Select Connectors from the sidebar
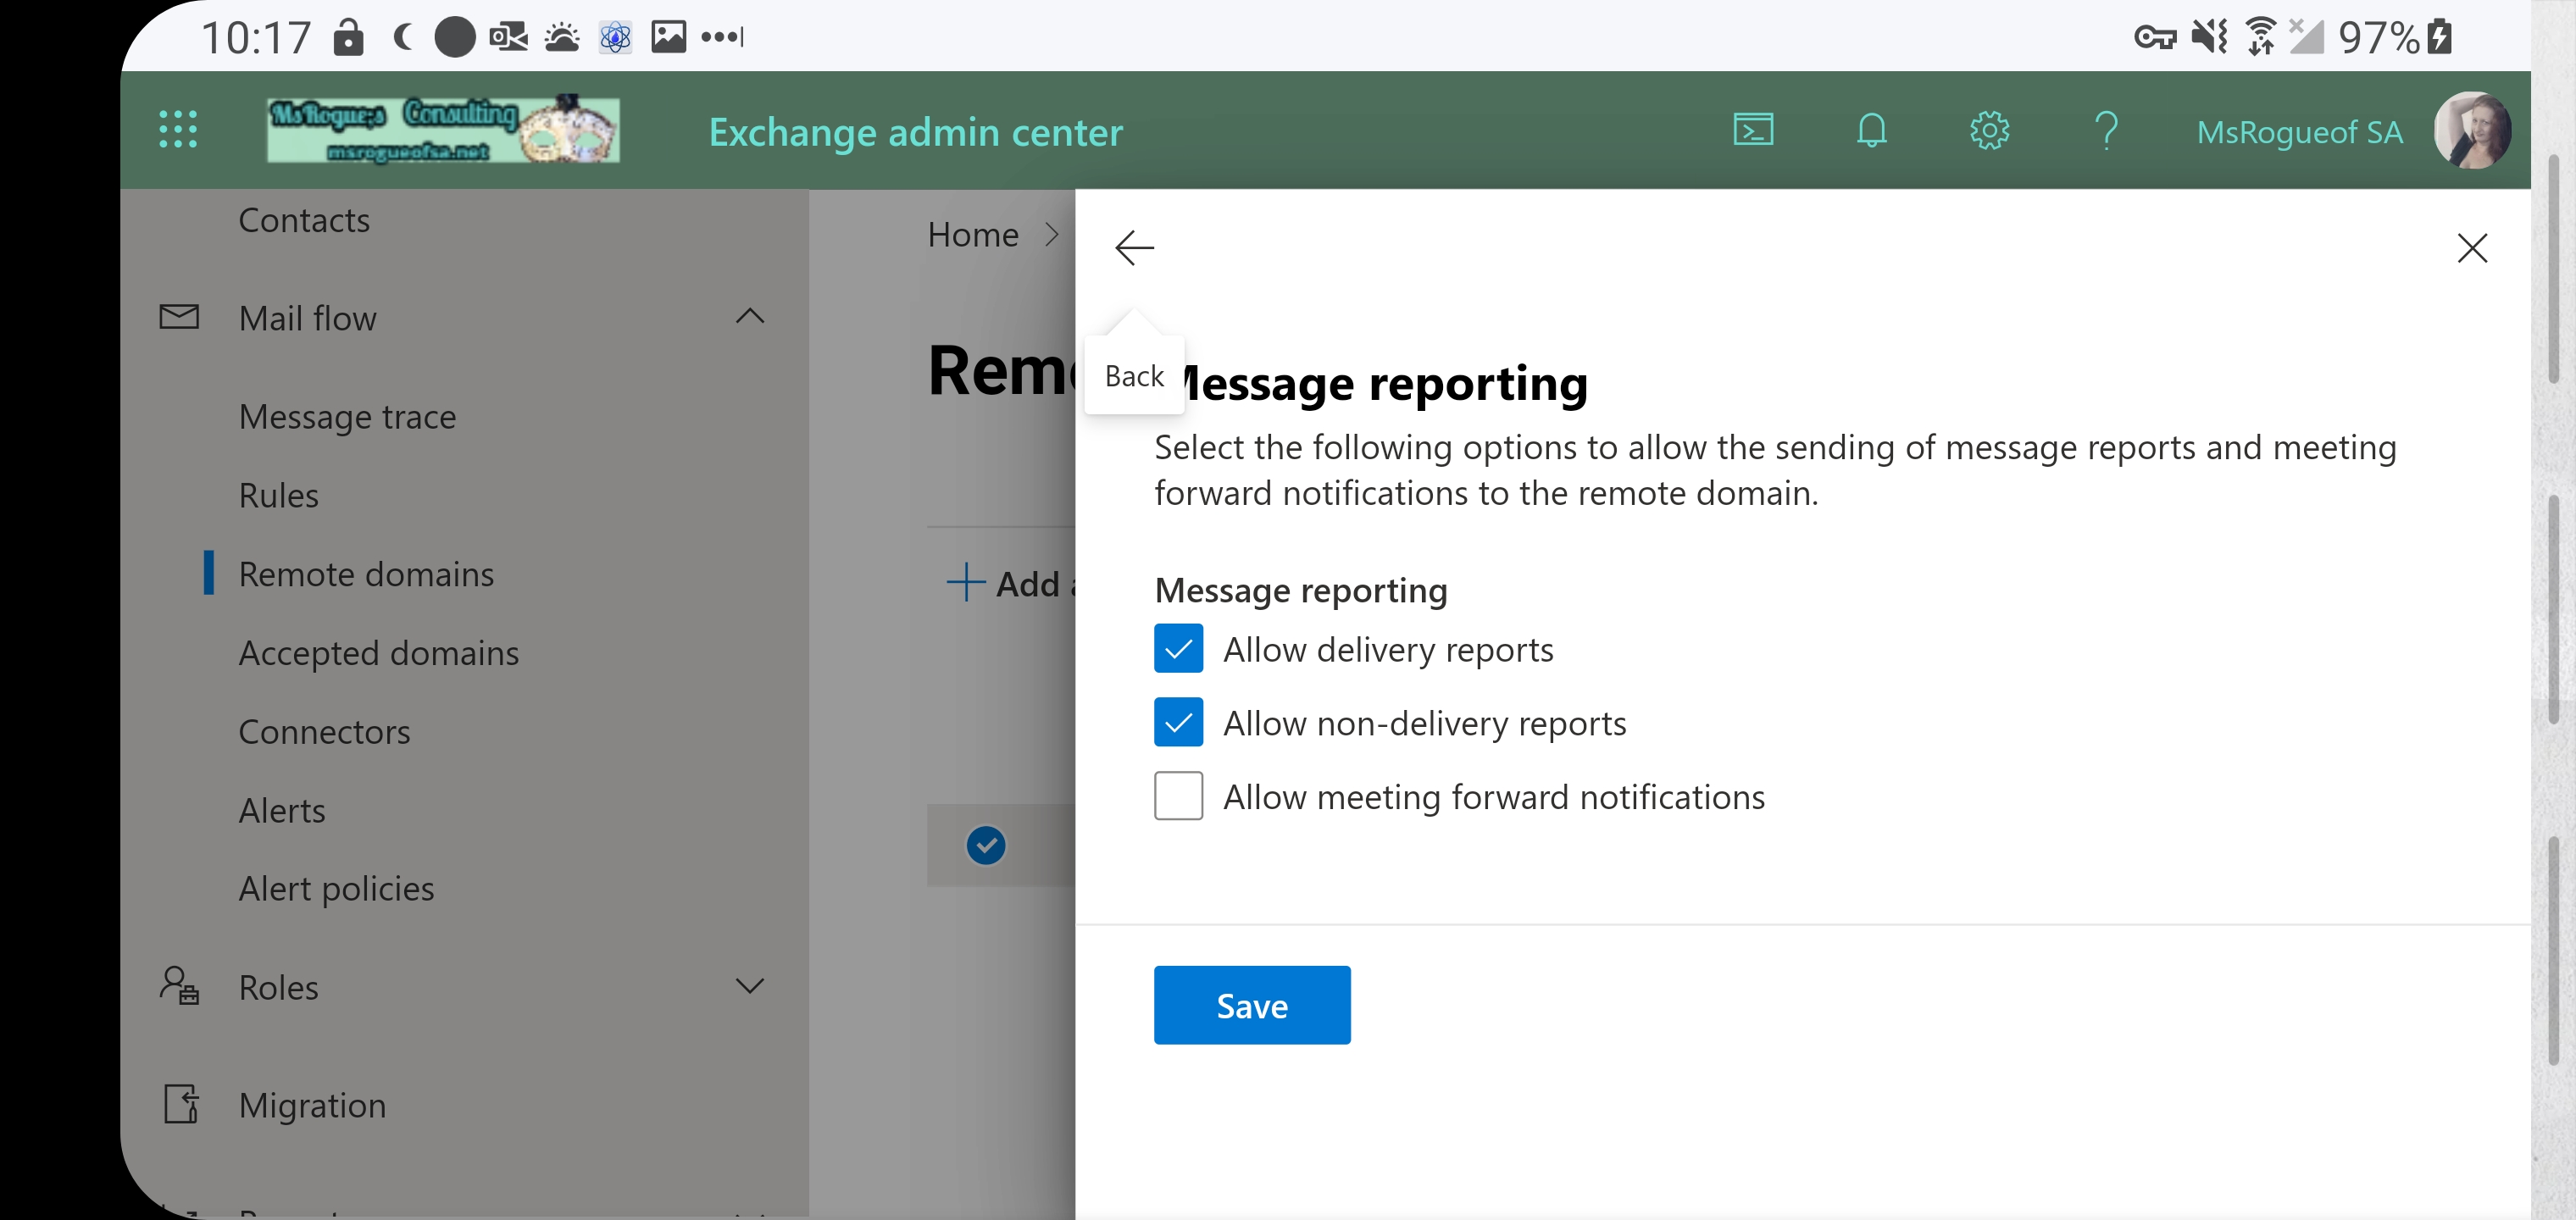The image size is (2576, 1220). (x=324, y=731)
